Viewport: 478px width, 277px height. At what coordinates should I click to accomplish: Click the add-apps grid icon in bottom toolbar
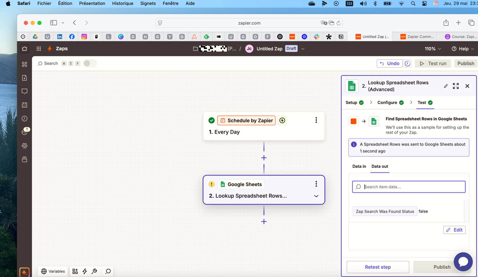[x=75, y=271]
